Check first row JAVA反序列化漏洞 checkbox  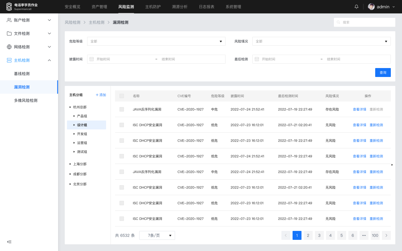[x=122, y=109]
